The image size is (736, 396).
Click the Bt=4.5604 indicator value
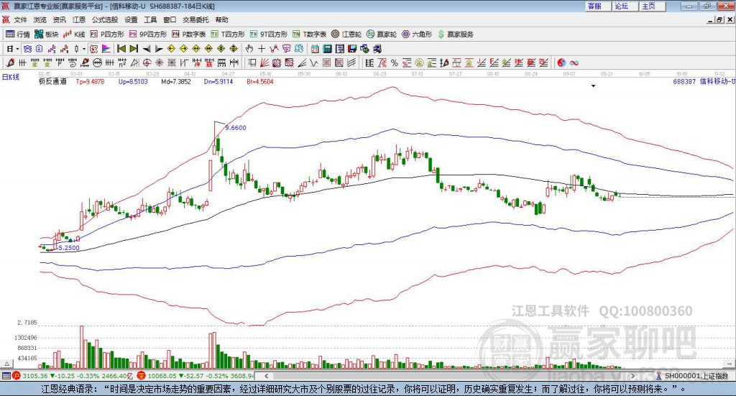click(260, 81)
